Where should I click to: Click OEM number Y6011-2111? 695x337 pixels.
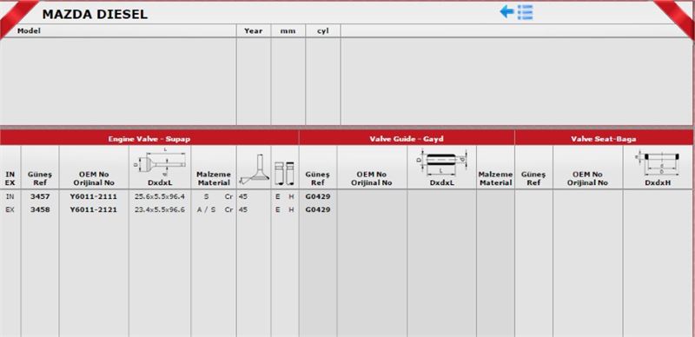94,196
